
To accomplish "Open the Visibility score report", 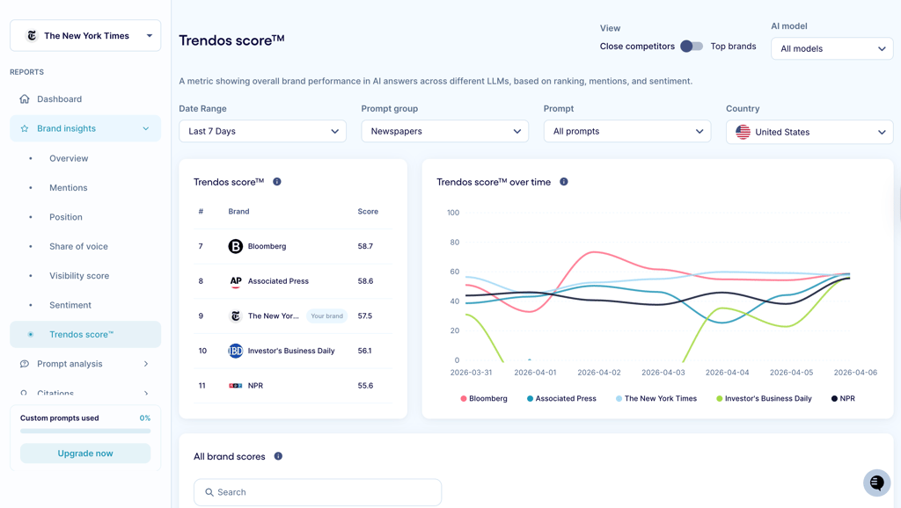I will (79, 275).
